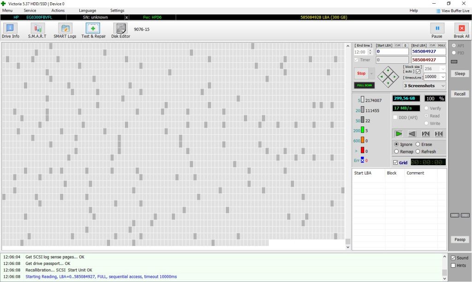Expand the dropdown arrow beside Stop
The image size is (472, 282).
(x=372, y=73)
